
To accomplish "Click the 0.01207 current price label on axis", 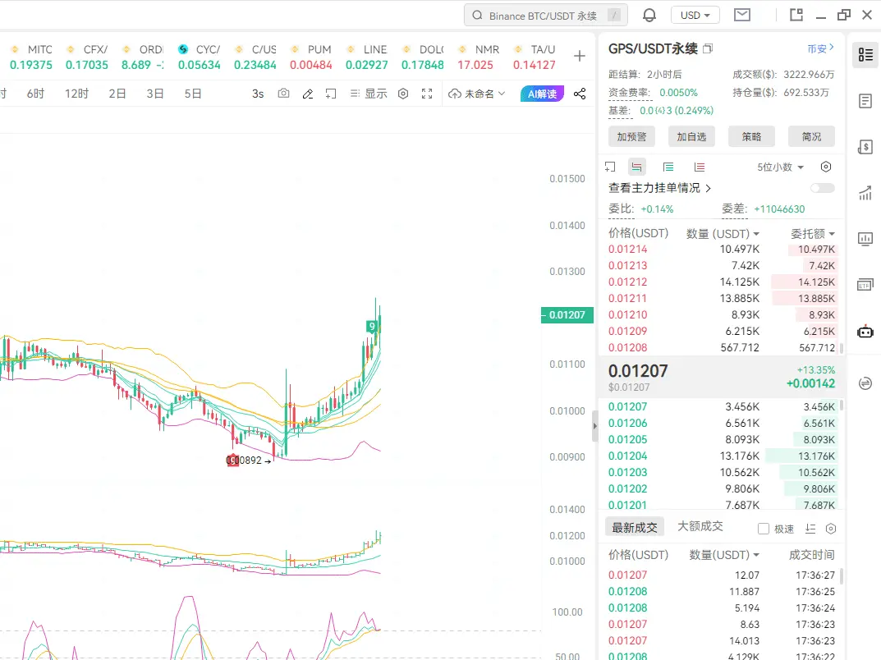I will click(x=567, y=315).
